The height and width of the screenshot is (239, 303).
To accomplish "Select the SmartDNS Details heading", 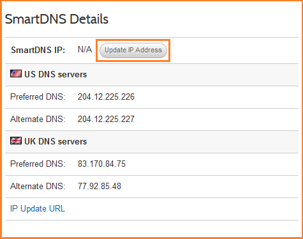I will 57,19.
